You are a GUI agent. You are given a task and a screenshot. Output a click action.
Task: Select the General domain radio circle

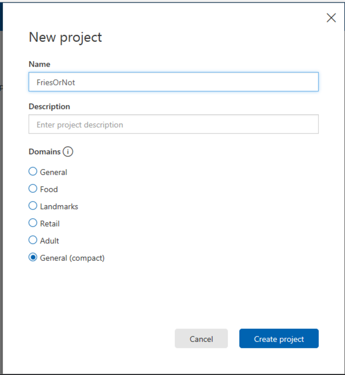[33, 172]
